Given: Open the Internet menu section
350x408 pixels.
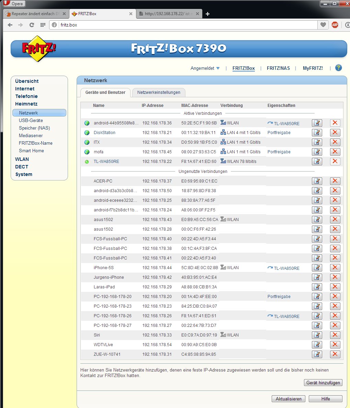Looking at the screenshot, I should tap(25, 89).
